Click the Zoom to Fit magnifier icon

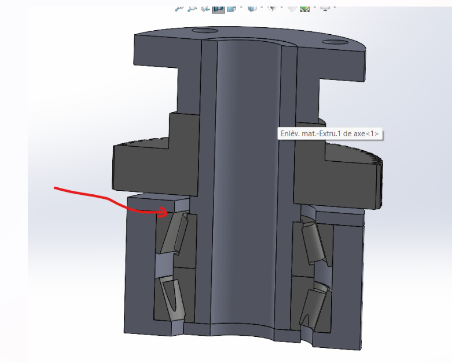pyautogui.click(x=179, y=8)
